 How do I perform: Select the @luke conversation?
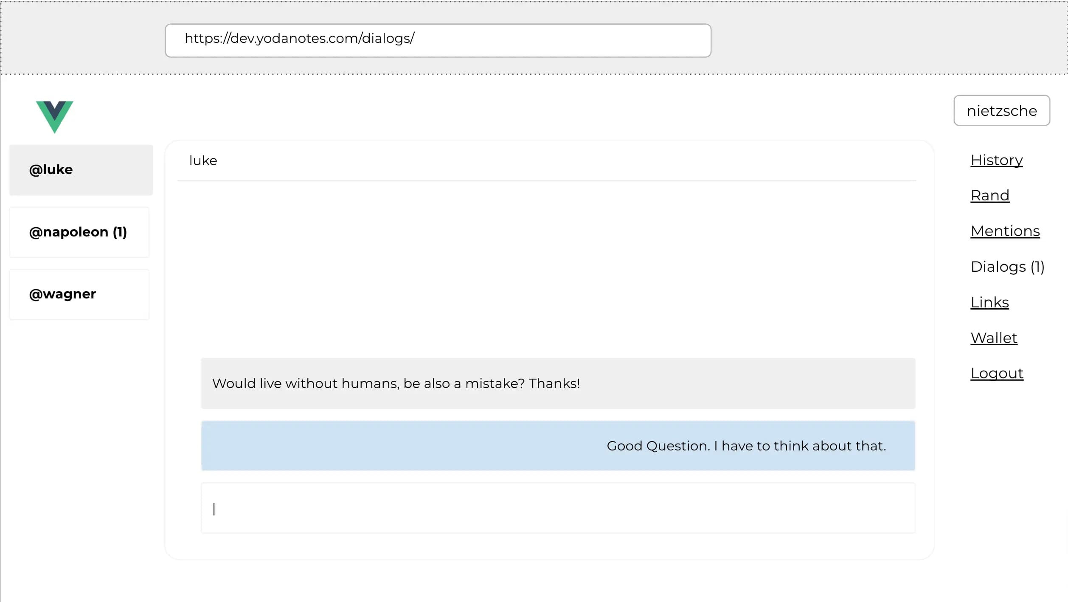(81, 170)
